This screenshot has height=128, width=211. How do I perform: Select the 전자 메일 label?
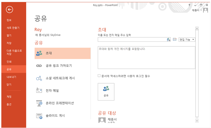(52, 91)
